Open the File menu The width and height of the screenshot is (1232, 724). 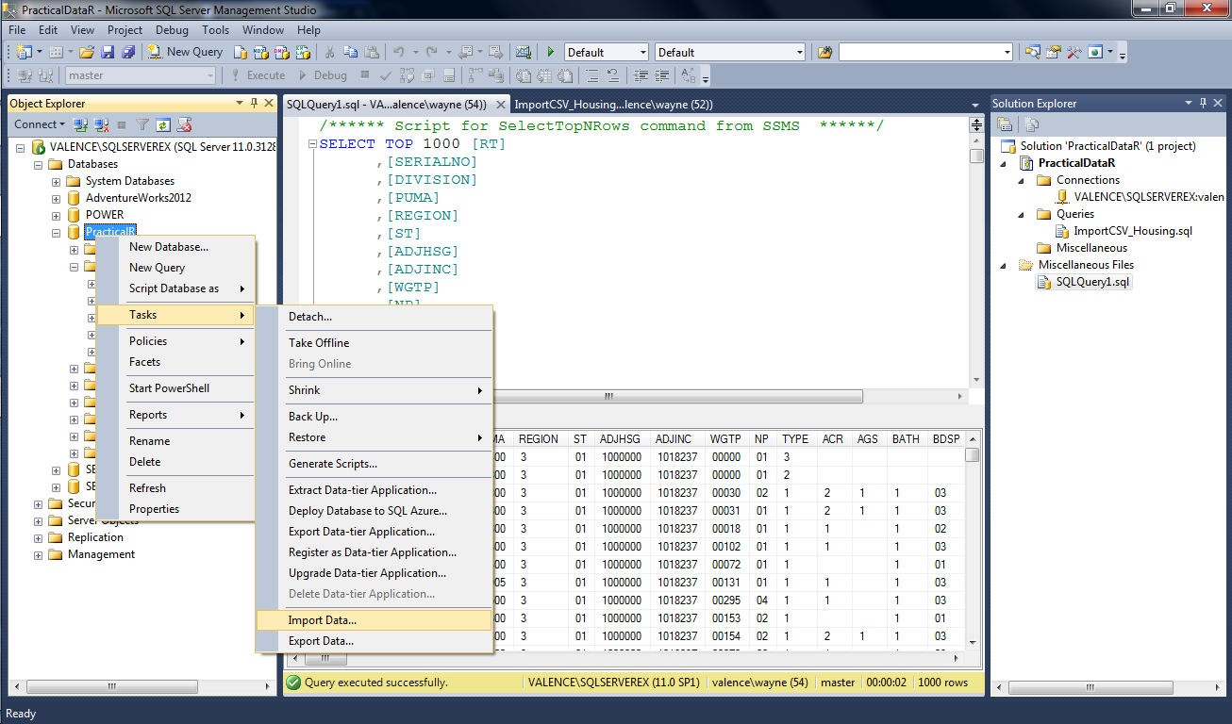coord(17,30)
